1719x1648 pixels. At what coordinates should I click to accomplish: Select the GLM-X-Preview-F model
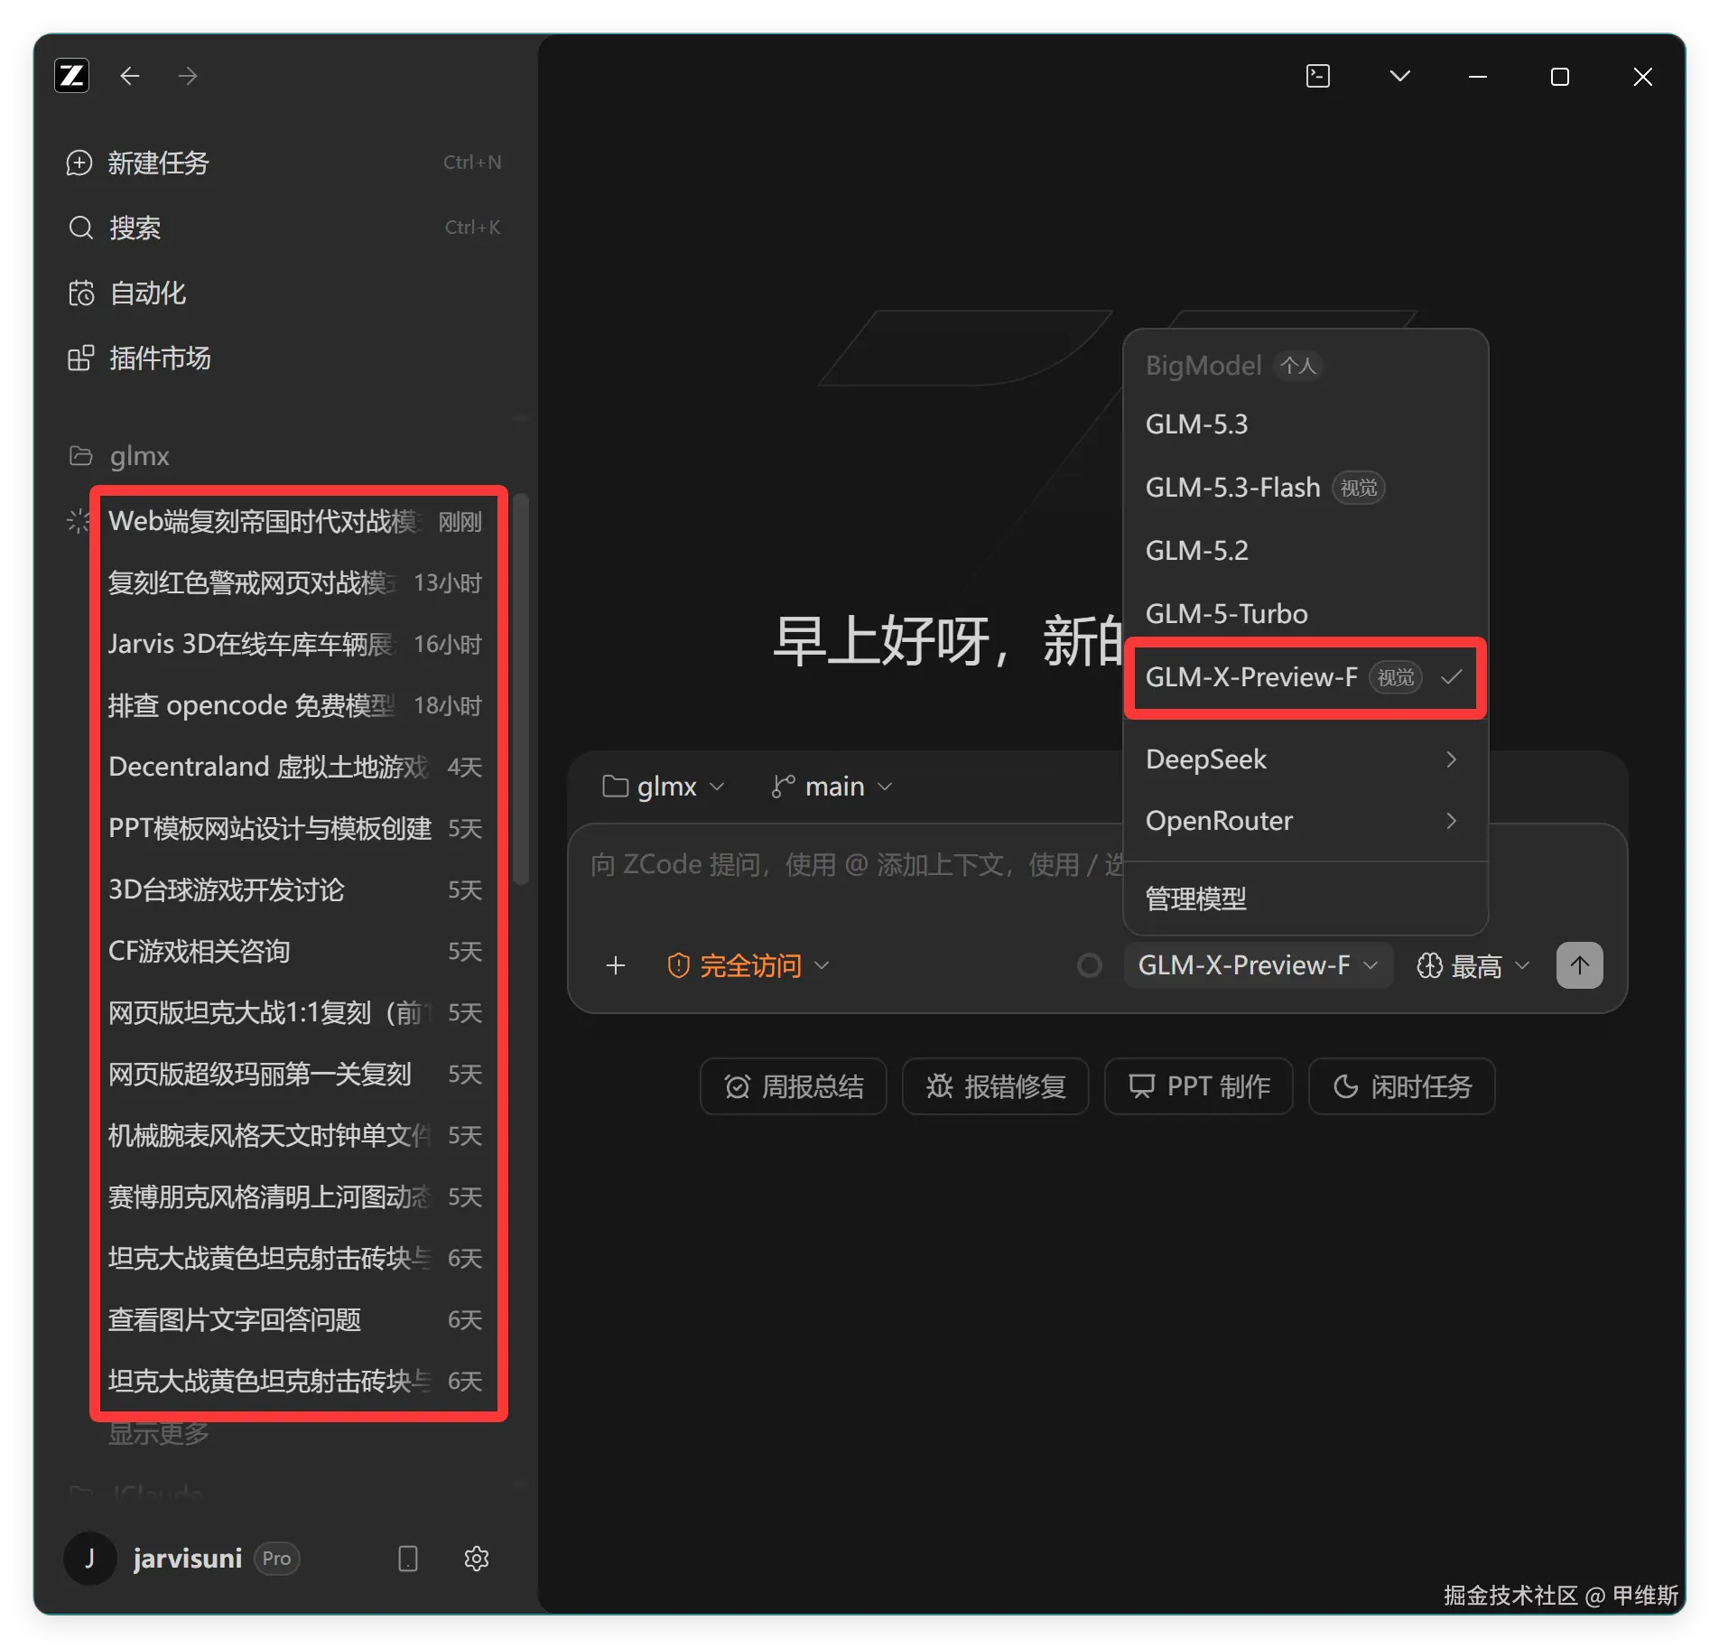(x=1306, y=676)
